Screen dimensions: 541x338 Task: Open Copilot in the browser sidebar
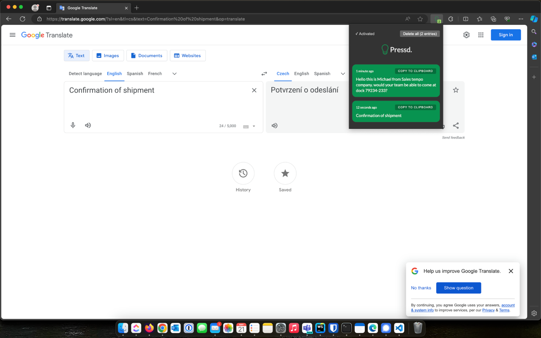click(534, 19)
